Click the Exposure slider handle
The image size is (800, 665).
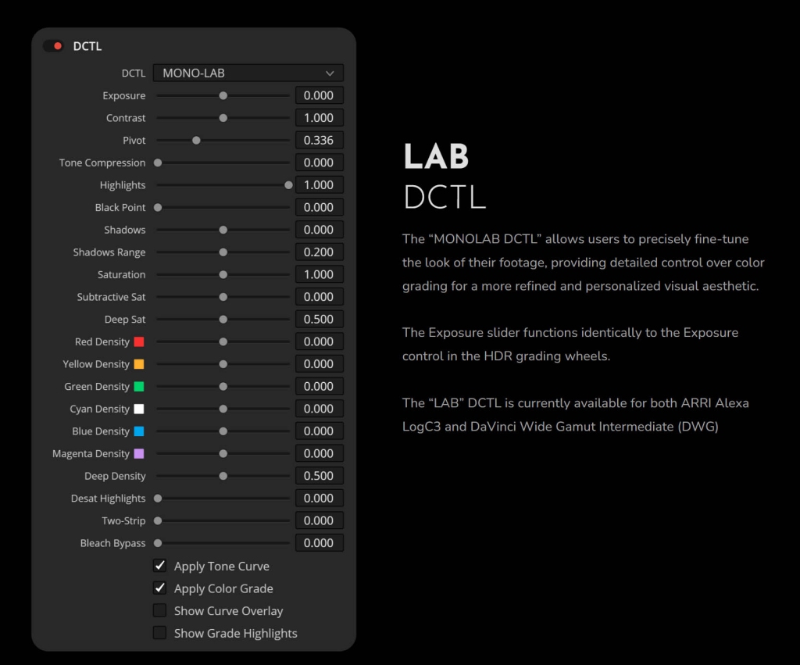(x=223, y=95)
